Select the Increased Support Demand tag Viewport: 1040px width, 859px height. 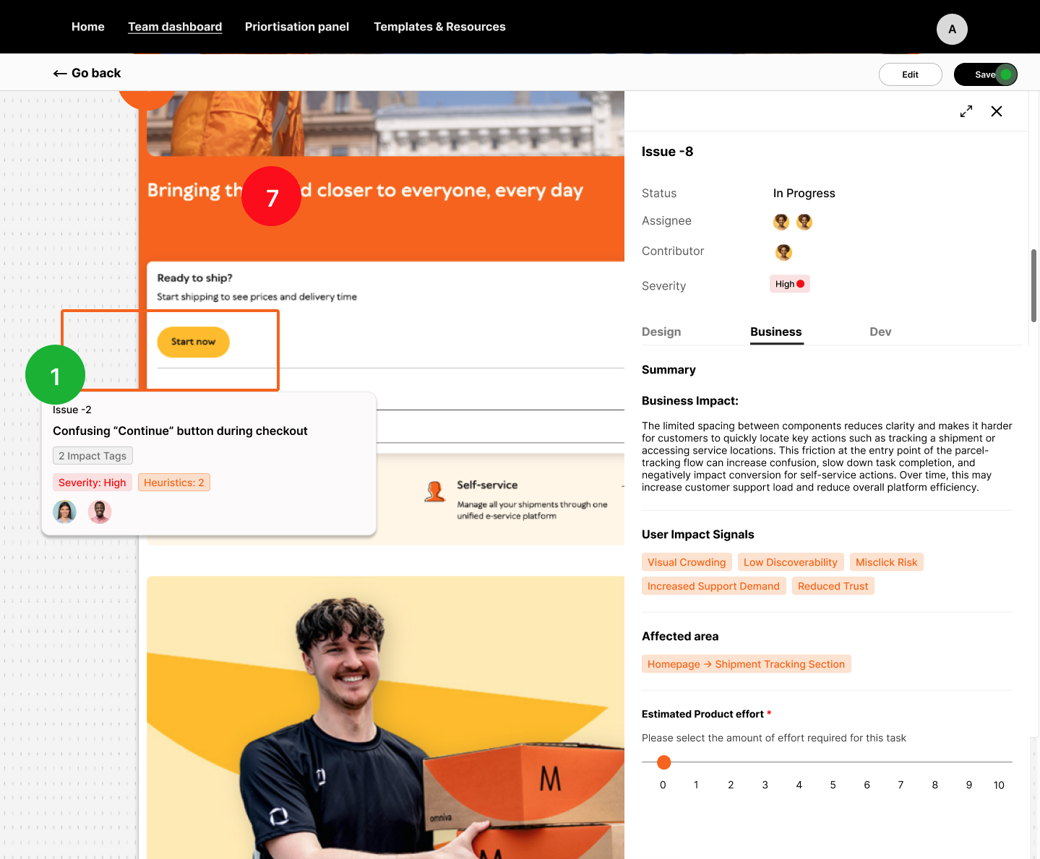(x=713, y=586)
